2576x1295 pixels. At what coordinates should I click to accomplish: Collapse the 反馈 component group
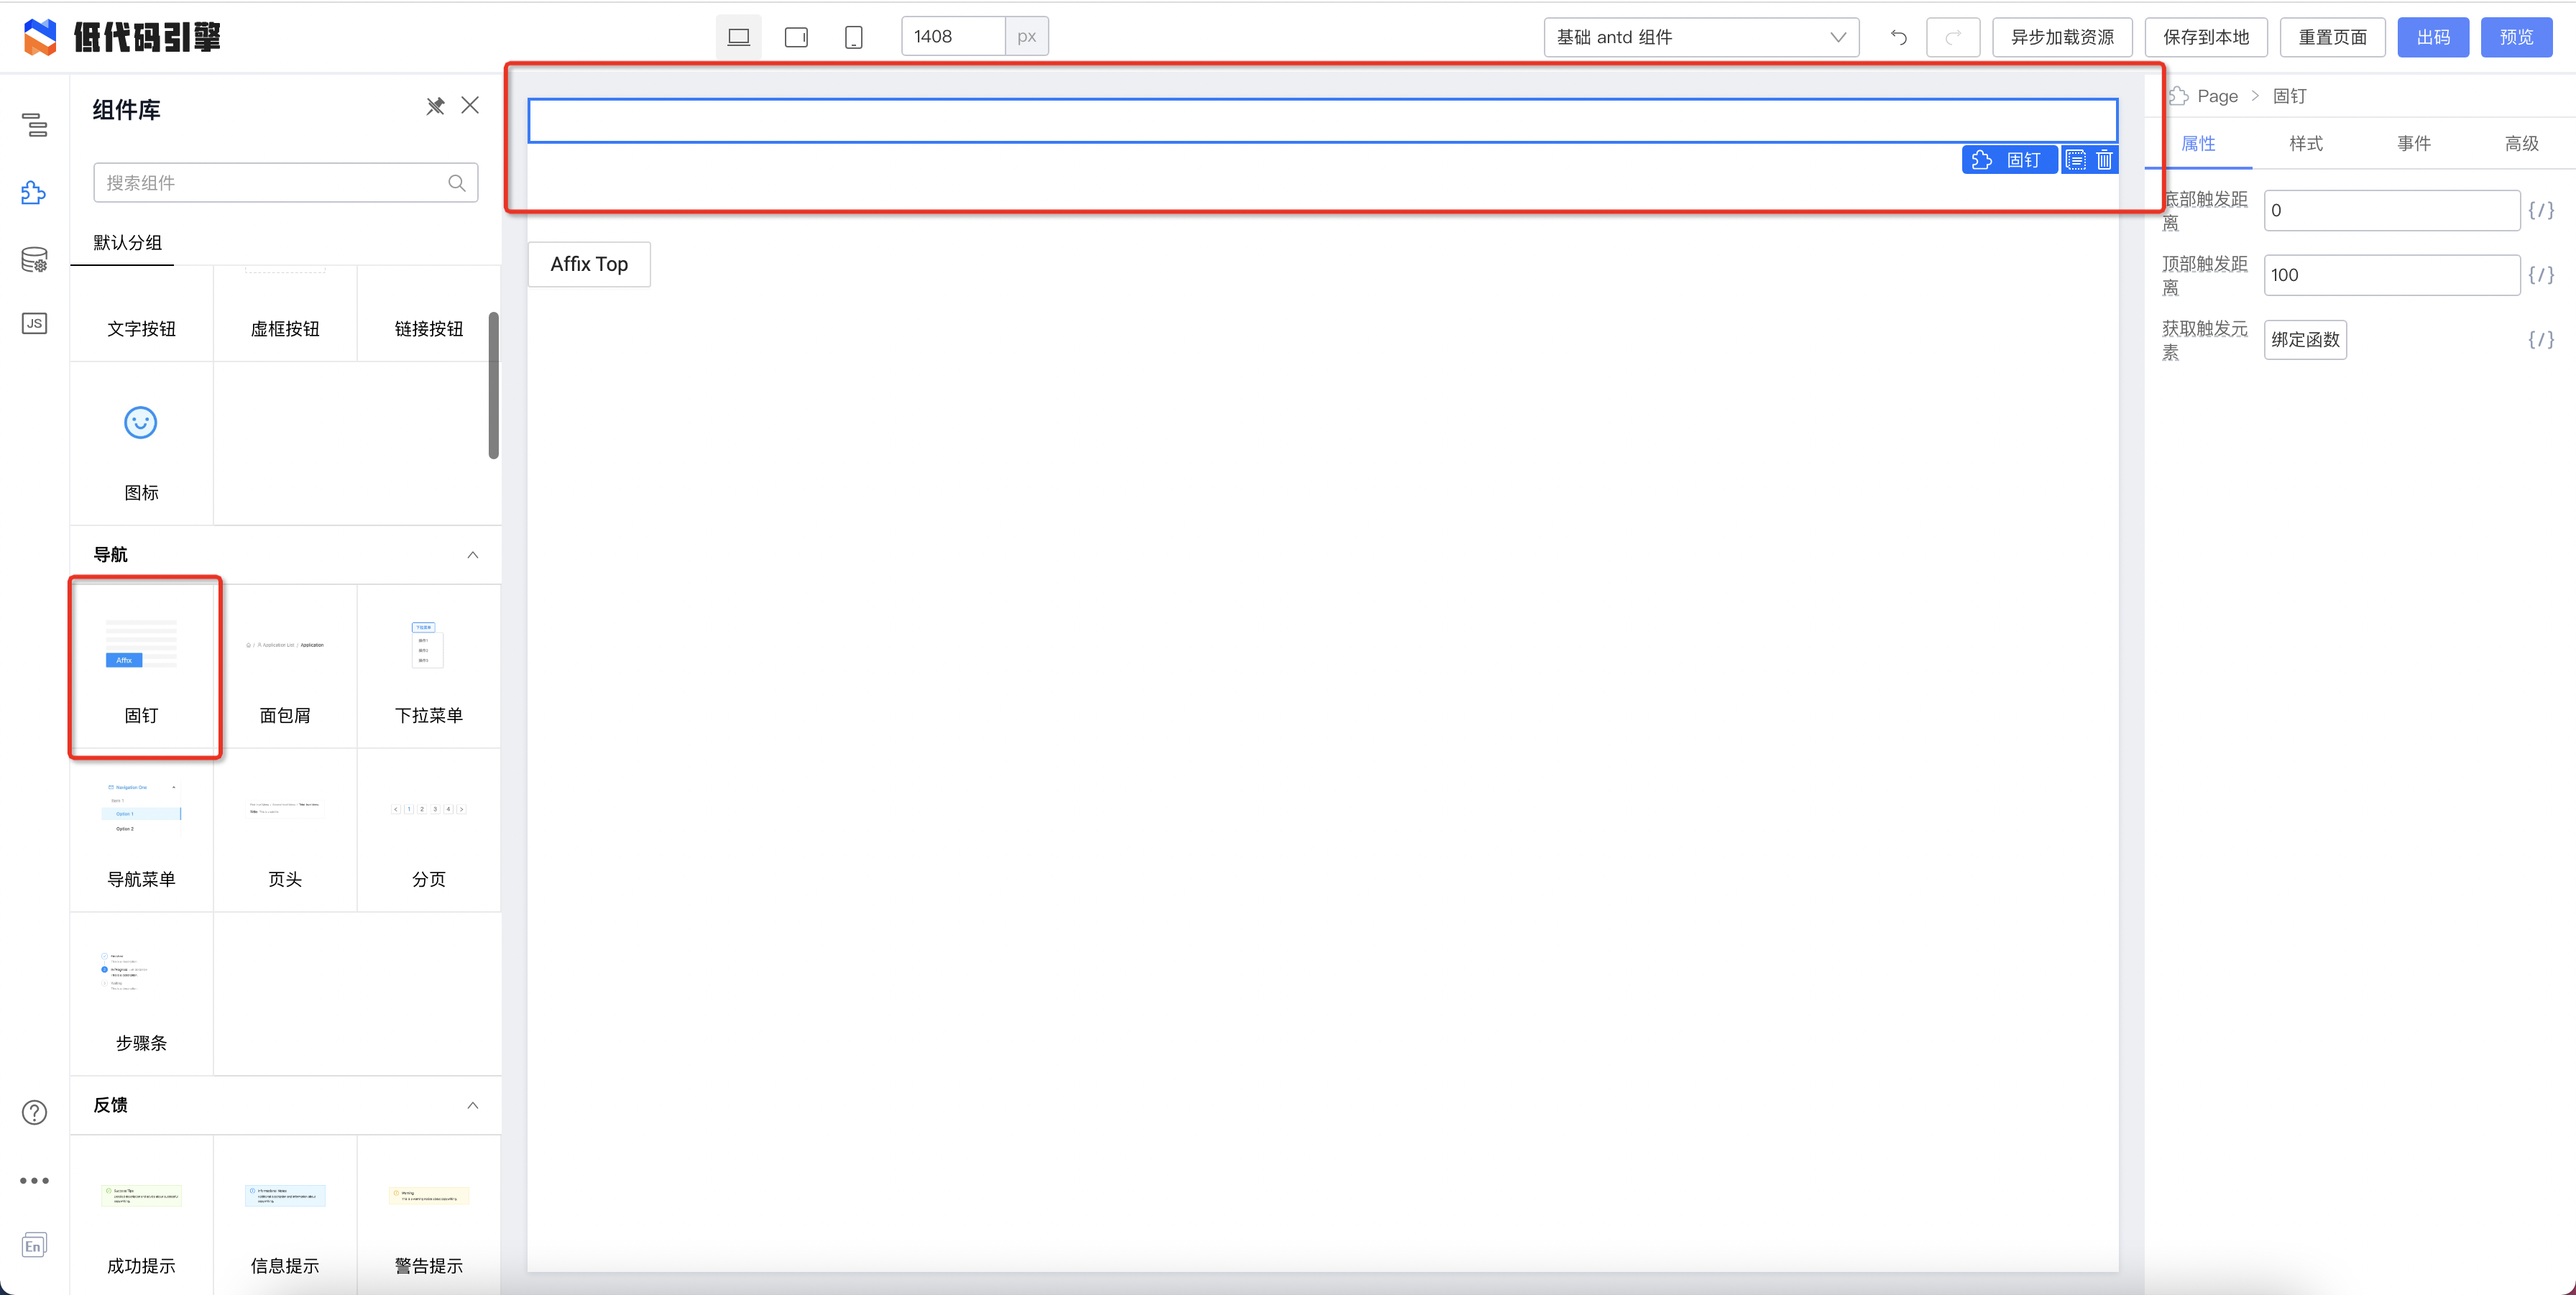click(472, 1105)
